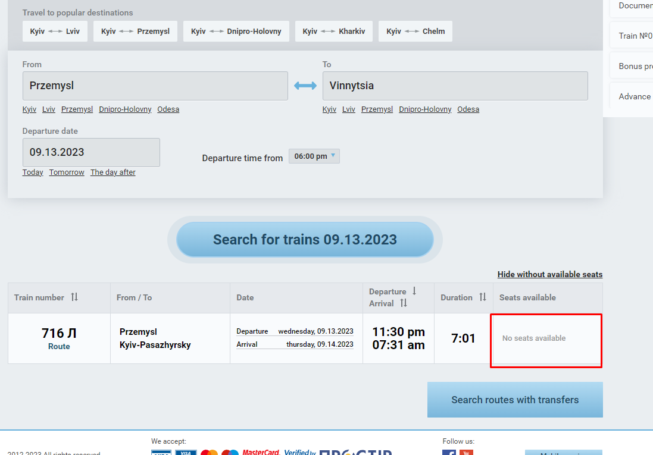
Task: Select Kyiv – Lviv popular route
Action: point(55,31)
